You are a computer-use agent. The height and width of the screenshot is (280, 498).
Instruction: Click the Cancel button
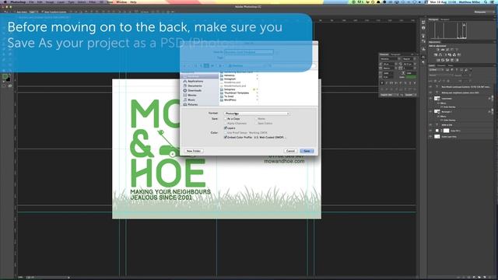[x=290, y=151]
